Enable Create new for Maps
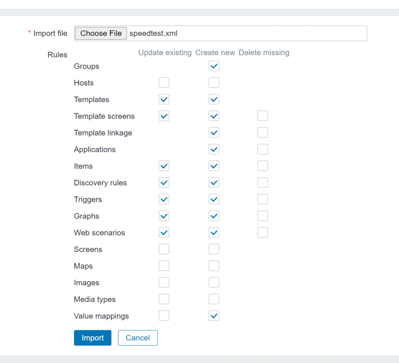Image resolution: width=399 pixels, height=363 pixels. (214, 266)
